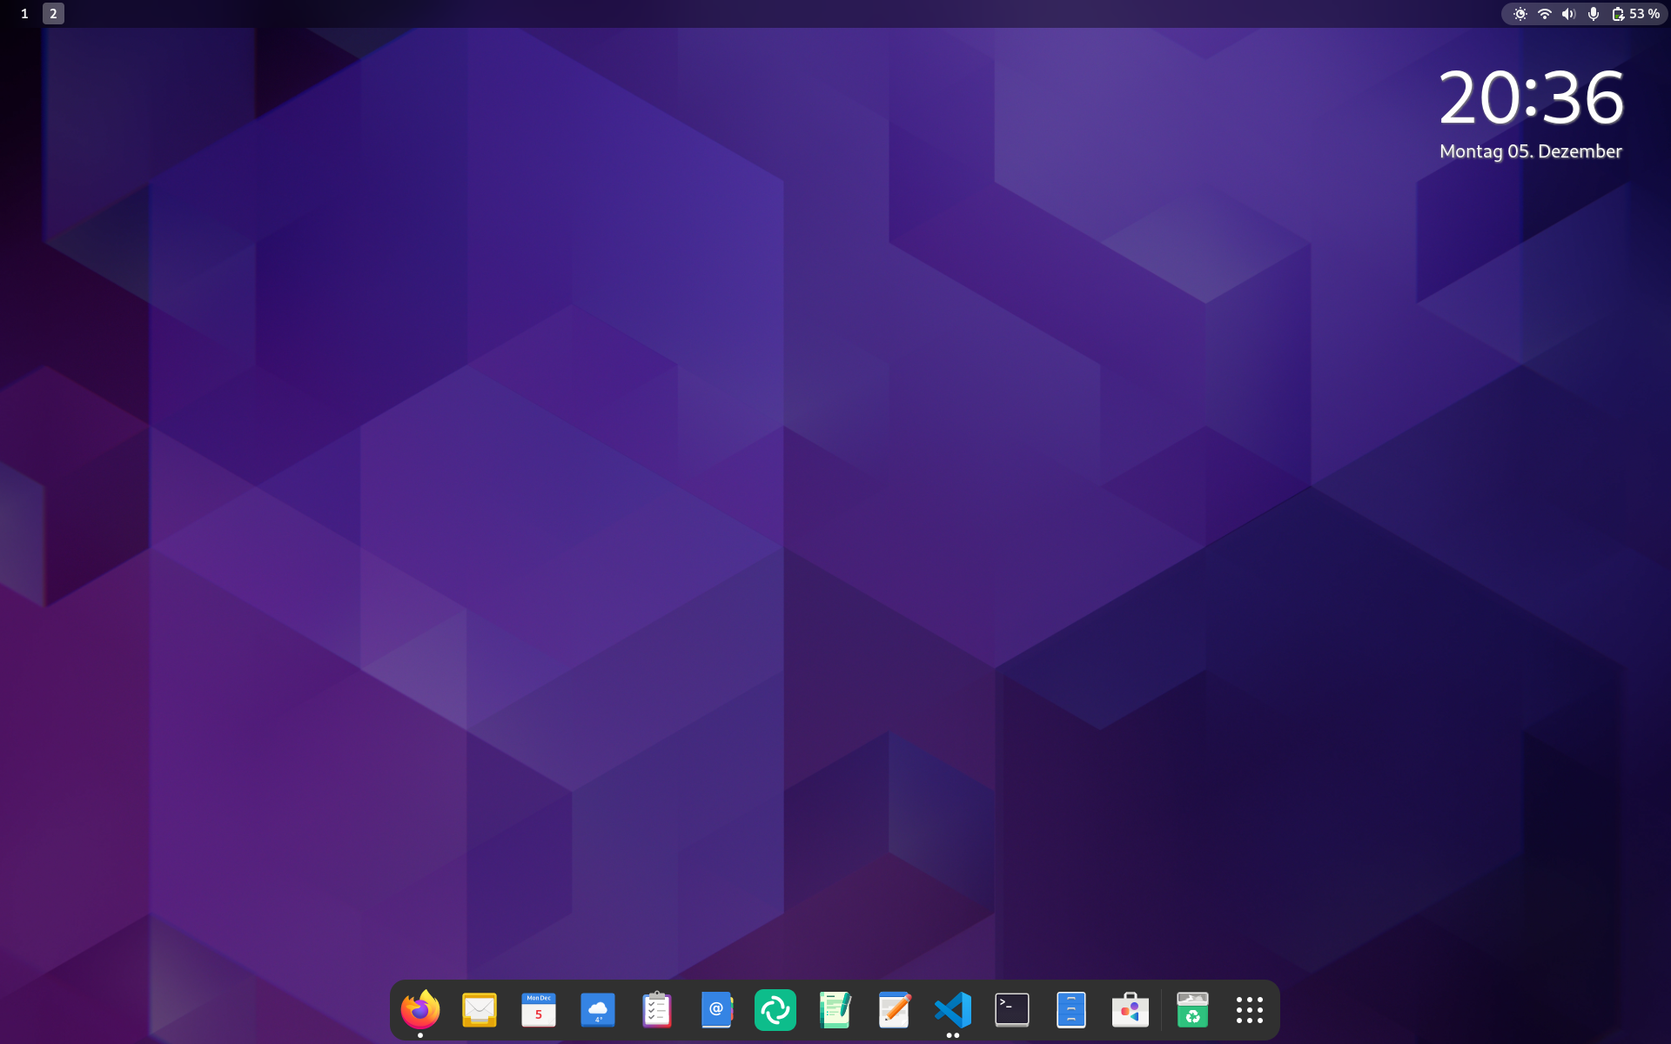The height and width of the screenshot is (1044, 1671).
Task: Open the Geary mail app
Action: 480,1010
